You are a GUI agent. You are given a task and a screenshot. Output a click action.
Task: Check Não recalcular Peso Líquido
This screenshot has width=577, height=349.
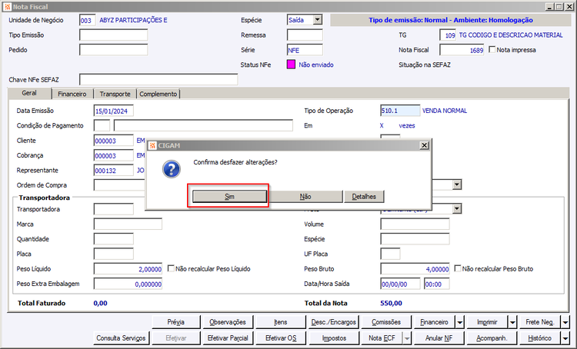click(171, 268)
